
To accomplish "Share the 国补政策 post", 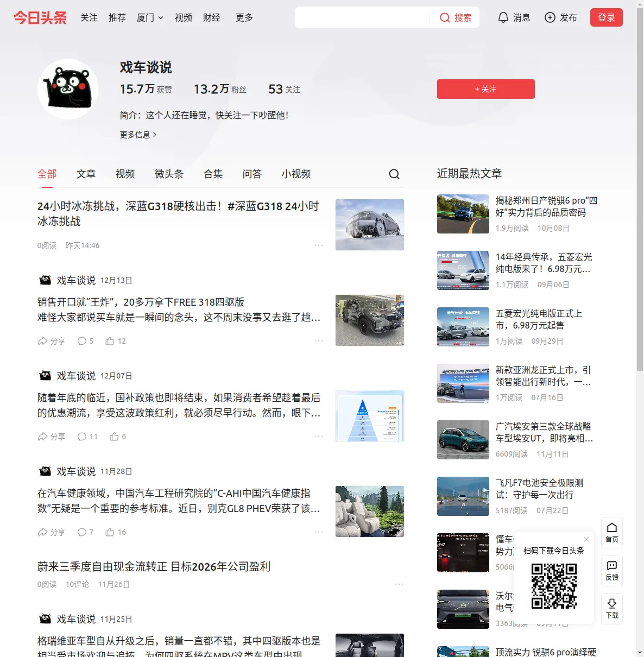I will (x=52, y=437).
